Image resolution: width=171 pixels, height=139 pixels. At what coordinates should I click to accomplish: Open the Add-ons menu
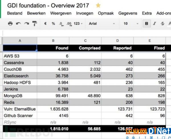pos(164,13)
